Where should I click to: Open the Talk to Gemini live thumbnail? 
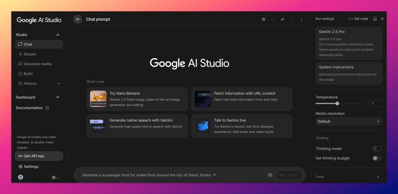(x=203, y=126)
